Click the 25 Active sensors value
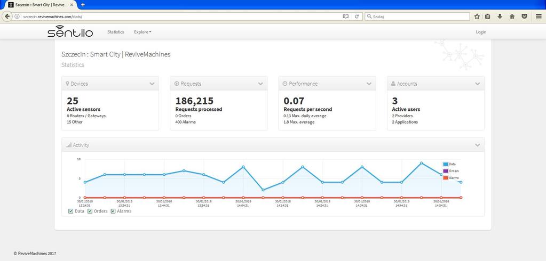This screenshot has width=546, height=261. (73, 101)
